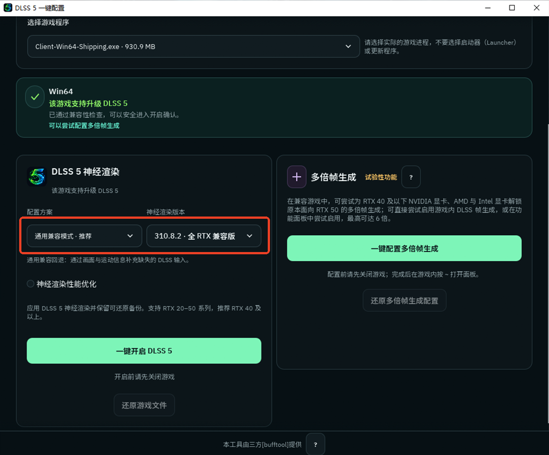The image size is (549, 455).
Task: Expand the 神经渲染版本 dropdown 310.8.2
Action: pos(204,236)
